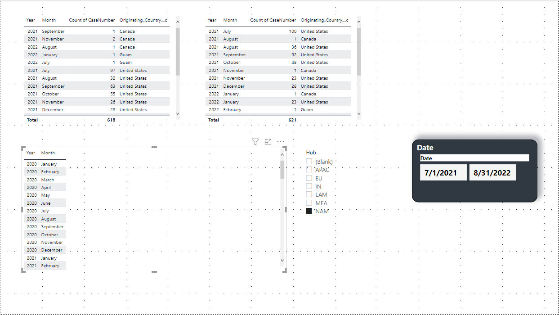
Task: Select the 2020 June row
Action: (x=45, y=203)
